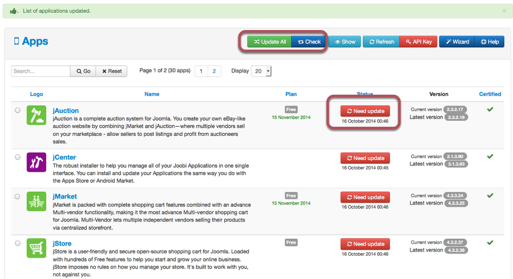Click the 'Page 1 of 2 (30 apps)' text

tap(165, 71)
